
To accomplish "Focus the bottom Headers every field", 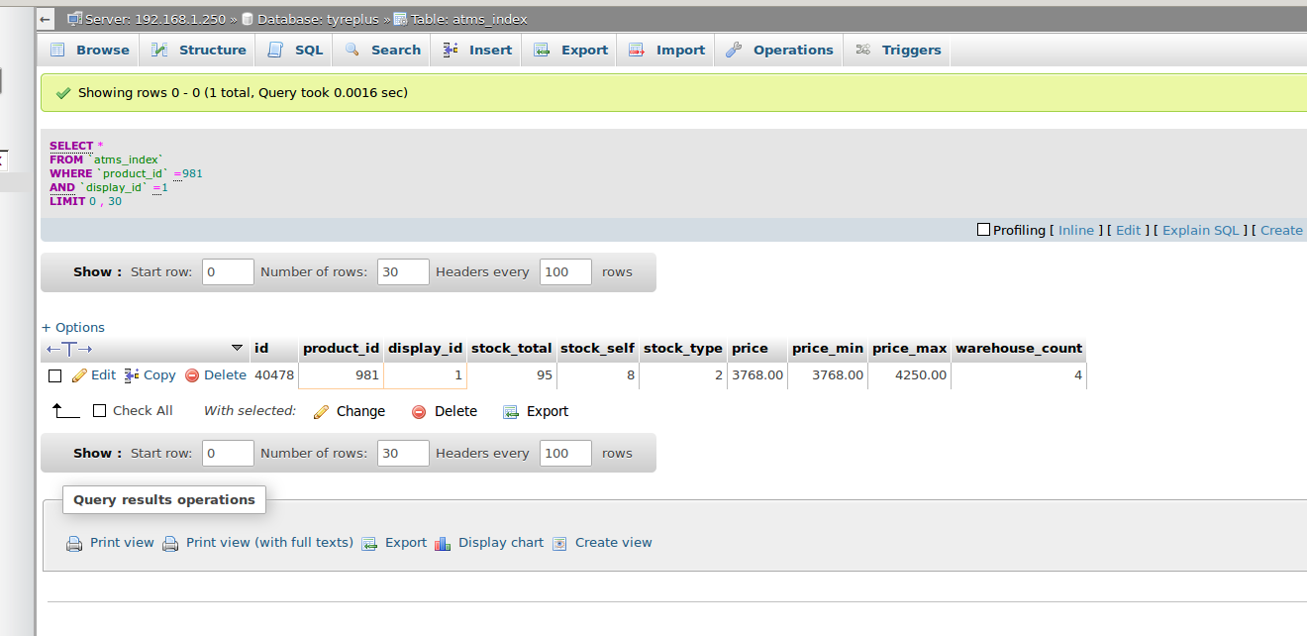I will (565, 453).
